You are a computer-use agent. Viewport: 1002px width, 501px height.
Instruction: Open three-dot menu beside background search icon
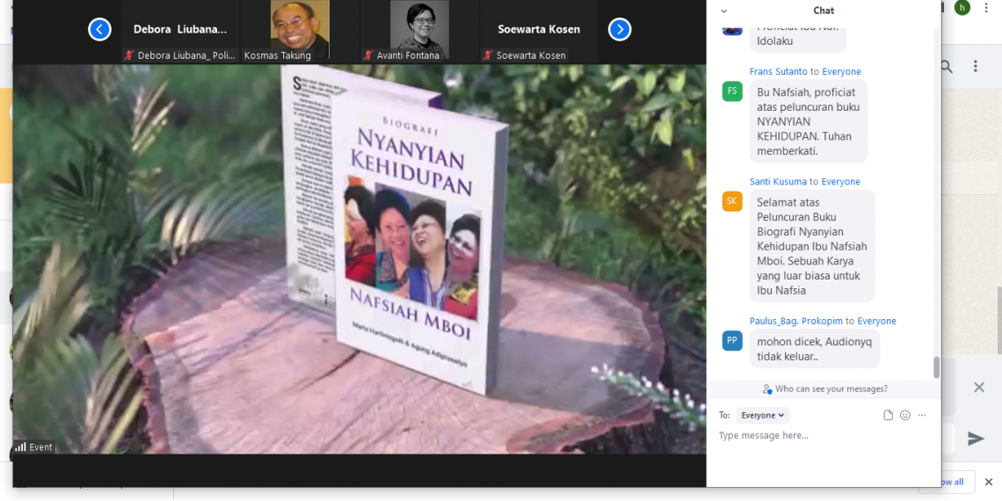pos(976,67)
